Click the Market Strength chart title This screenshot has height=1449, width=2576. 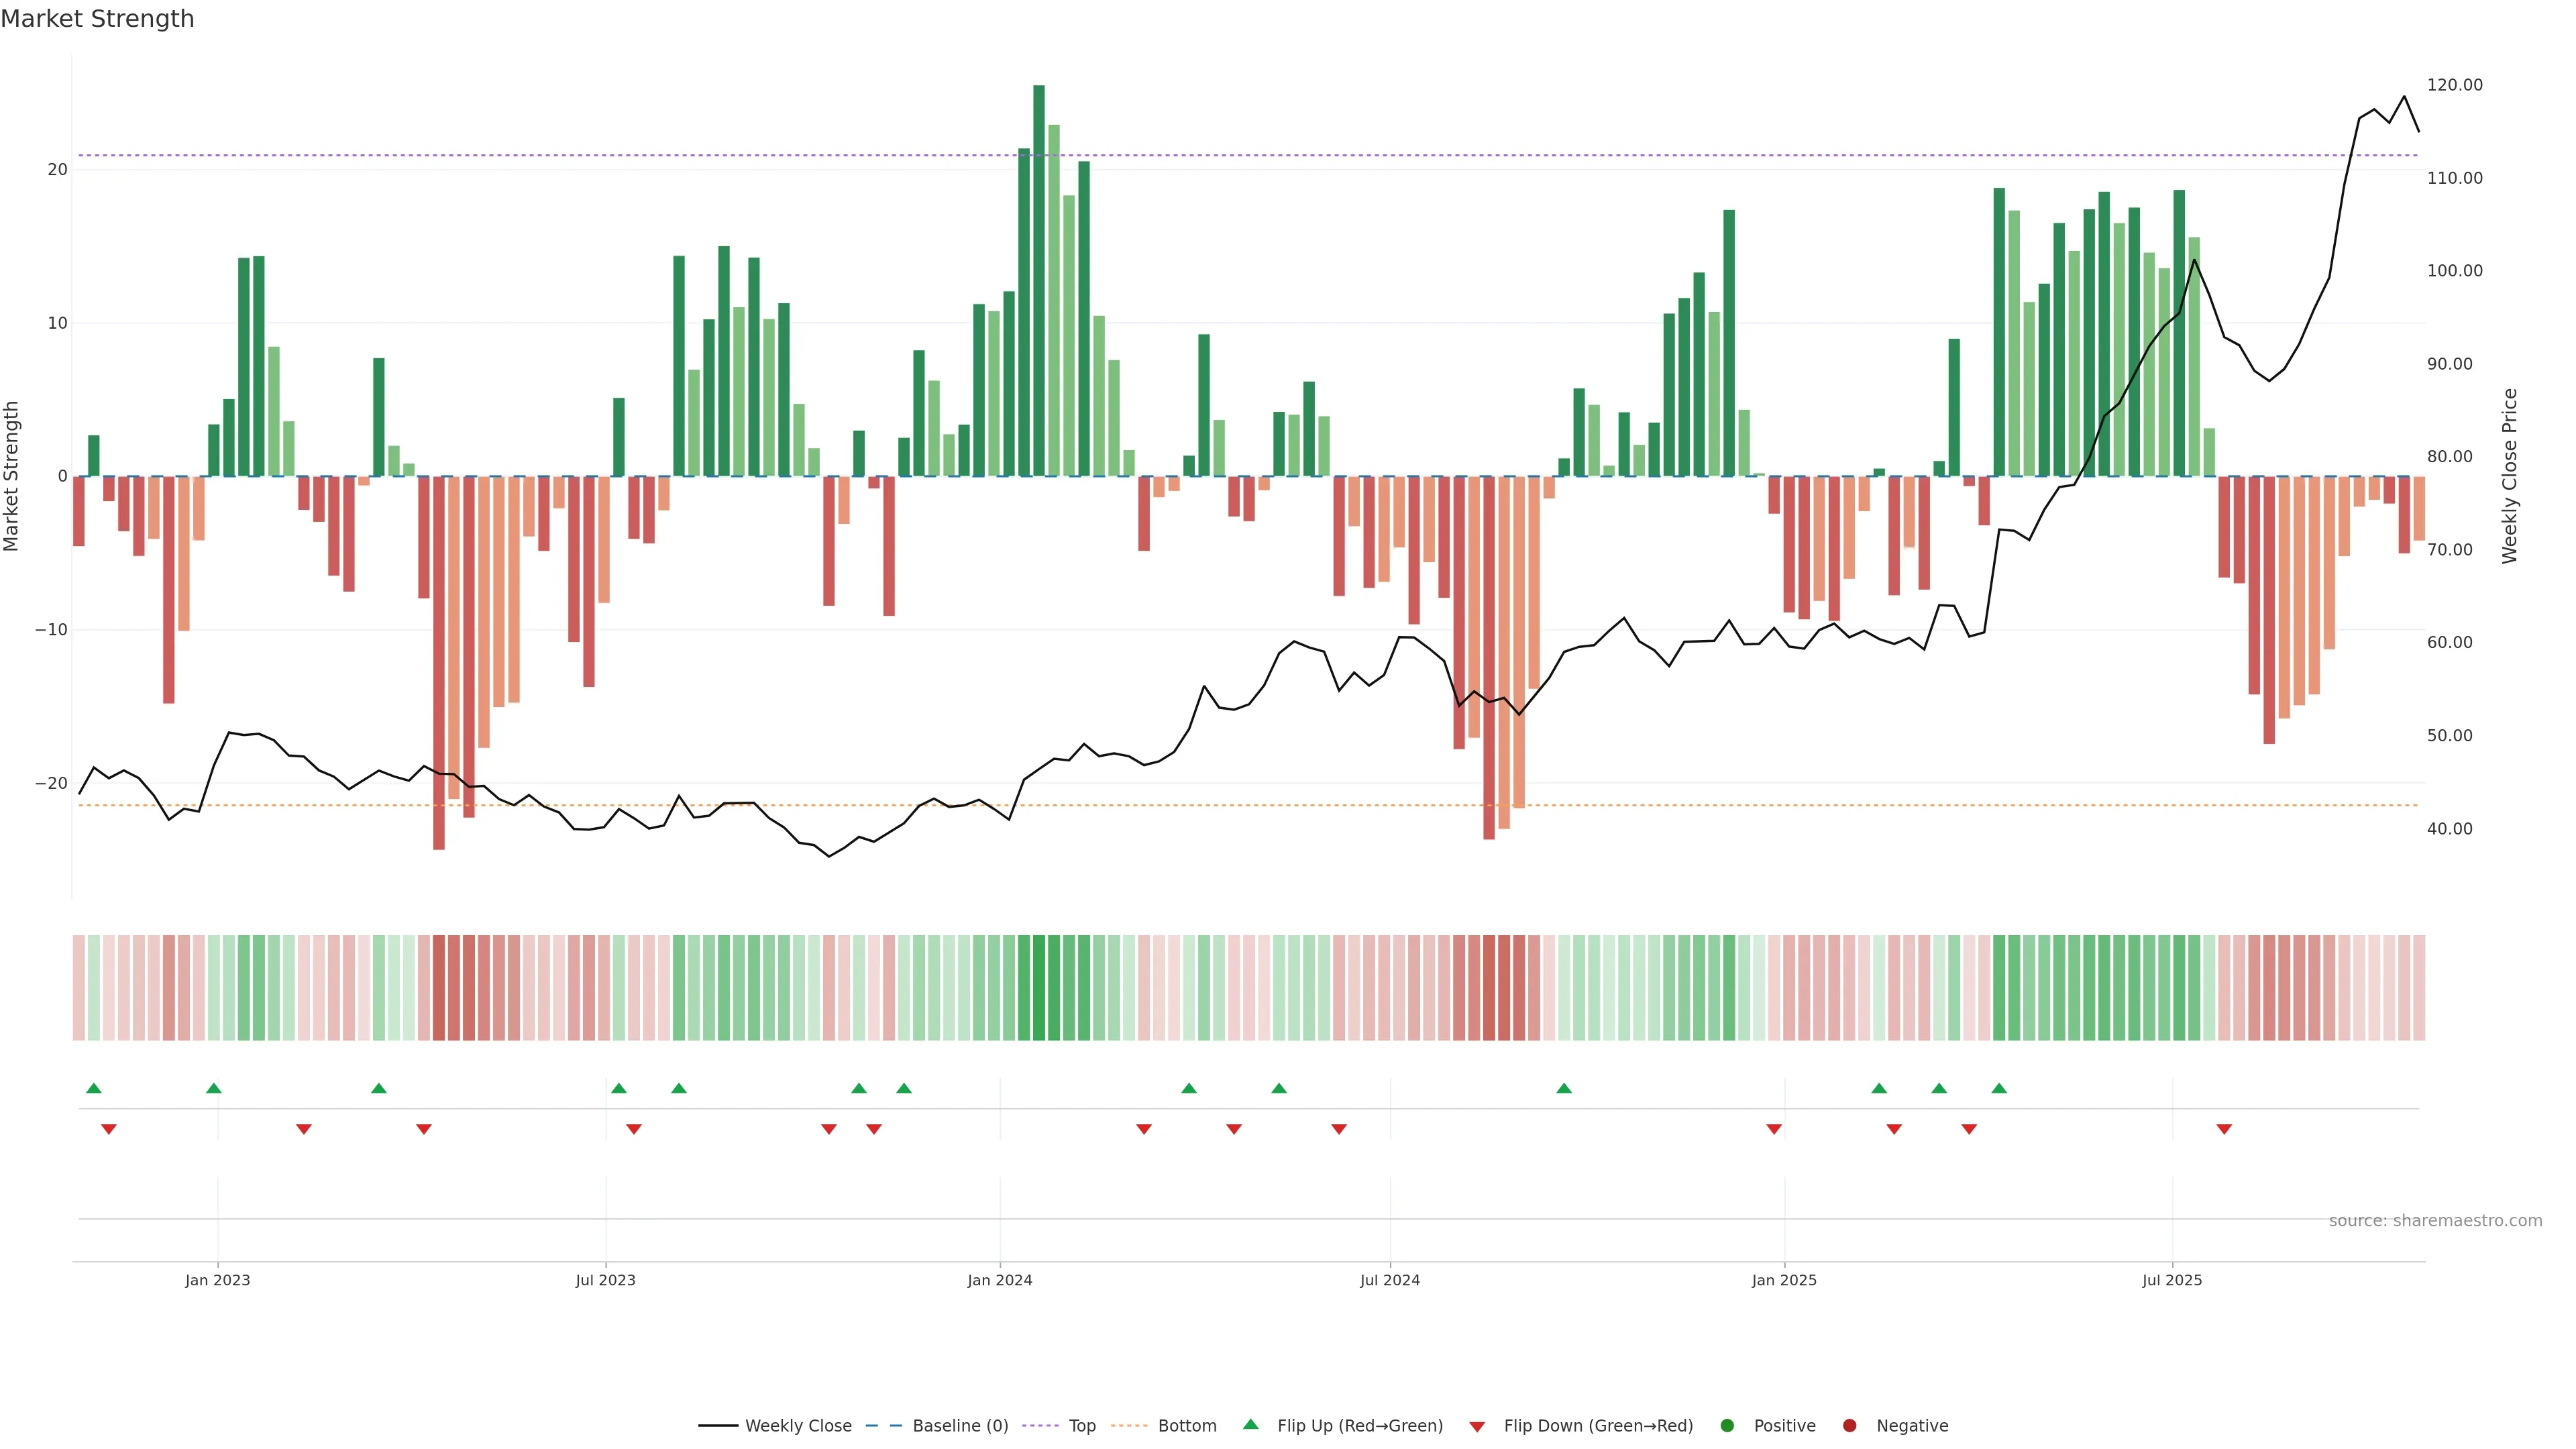[x=97, y=19]
